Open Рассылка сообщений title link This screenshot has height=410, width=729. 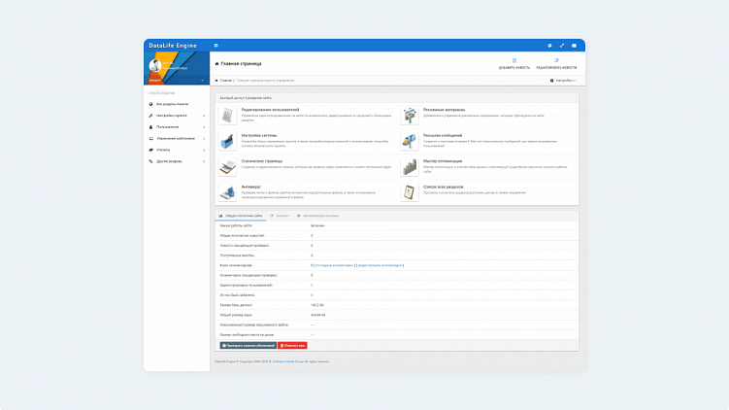443,135
